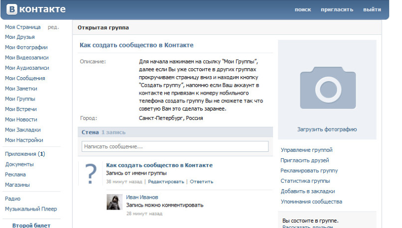Open Мои Друзья in the sidebar
Screen dimensions: 402x228
(20, 37)
